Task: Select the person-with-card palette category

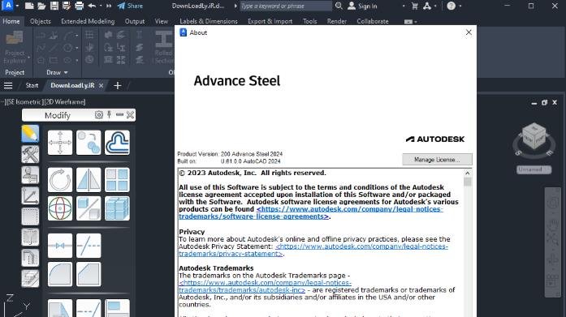Action: point(30,174)
